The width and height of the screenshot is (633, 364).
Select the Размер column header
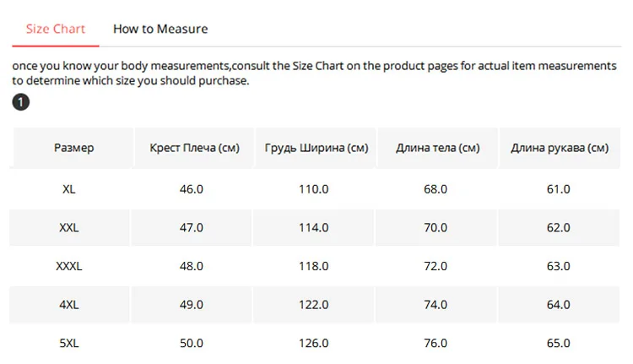click(73, 148)
